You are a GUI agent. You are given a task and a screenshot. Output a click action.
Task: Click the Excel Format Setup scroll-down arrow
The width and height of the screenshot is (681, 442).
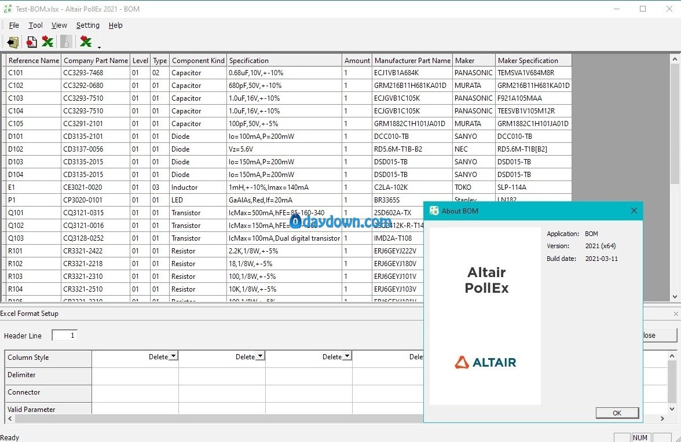672,408
